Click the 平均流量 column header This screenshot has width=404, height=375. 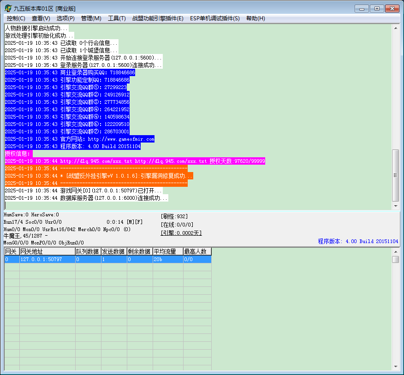pyautogui.click(x=168, y=251)
